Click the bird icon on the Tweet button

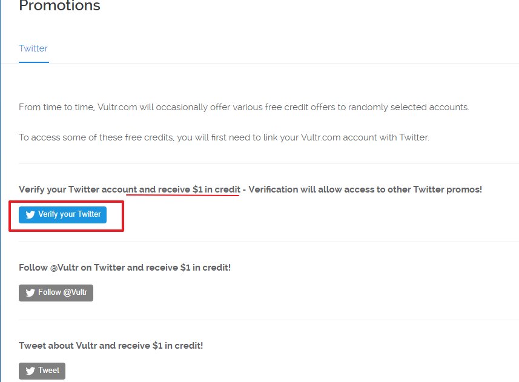tap(30, 370)
